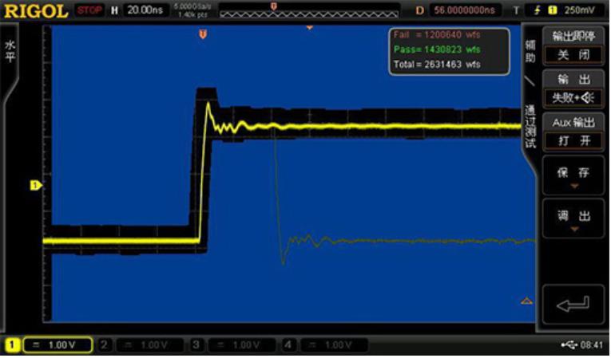This screenshot has height=358, width=611.
Task: Click the USB connection status icon
Action: [568, 345]
